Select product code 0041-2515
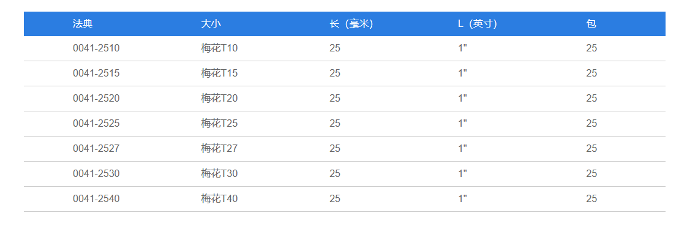The width and height of the screenshot is (698, 229). 96,73
